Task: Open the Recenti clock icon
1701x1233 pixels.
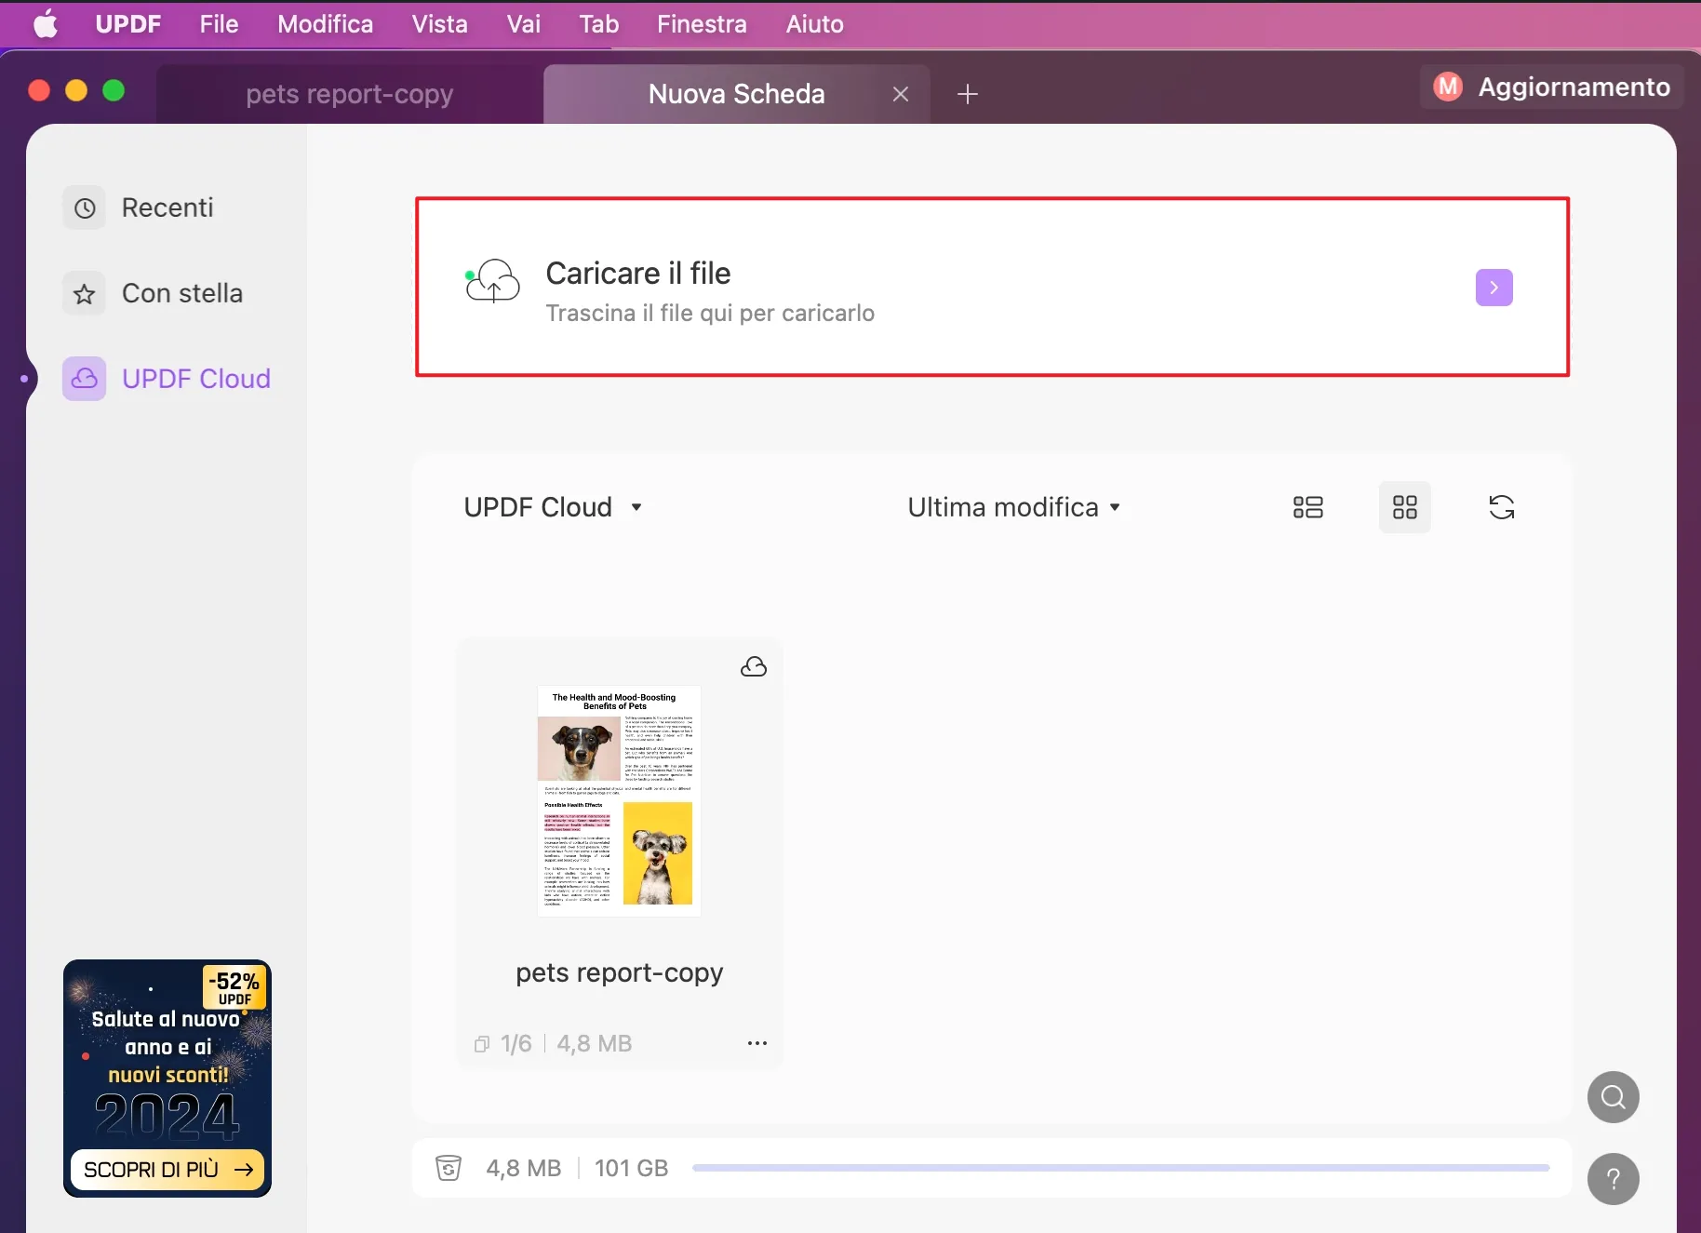Action: click(85, 208)
